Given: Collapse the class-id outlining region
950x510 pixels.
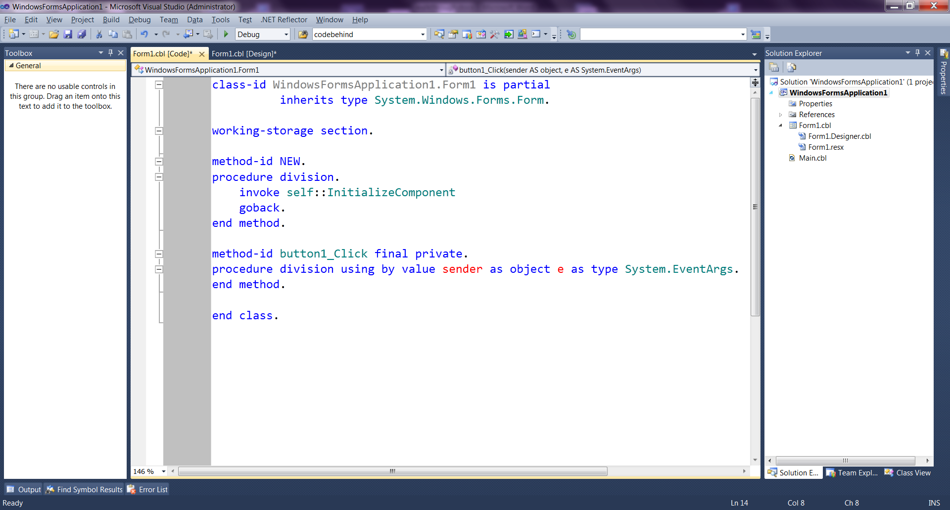Looking at the screenshot, I should (159, 85).
